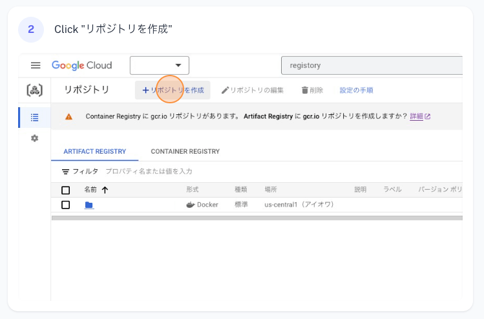This screenshot has width=484, height=319.
Task: Switch to the CONTAINER REGISTRY tab
Action: (x=185, y=152)
